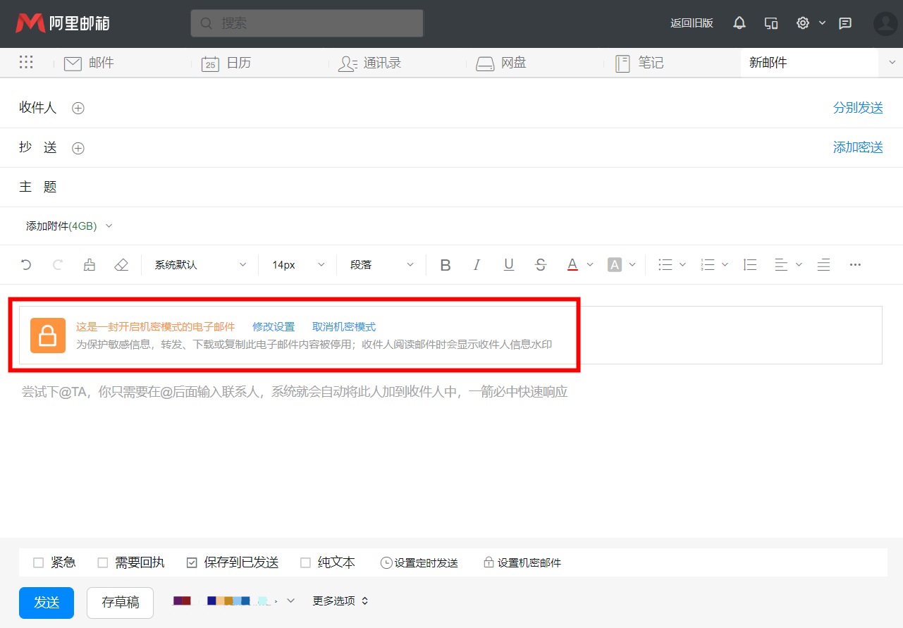Add recipient using plus icon next to 收件人
903x628 pixels.
[x=78, y=109]
